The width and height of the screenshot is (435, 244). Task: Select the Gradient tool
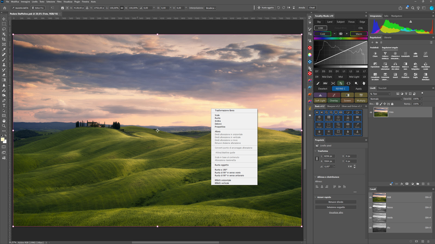[4, 80]
